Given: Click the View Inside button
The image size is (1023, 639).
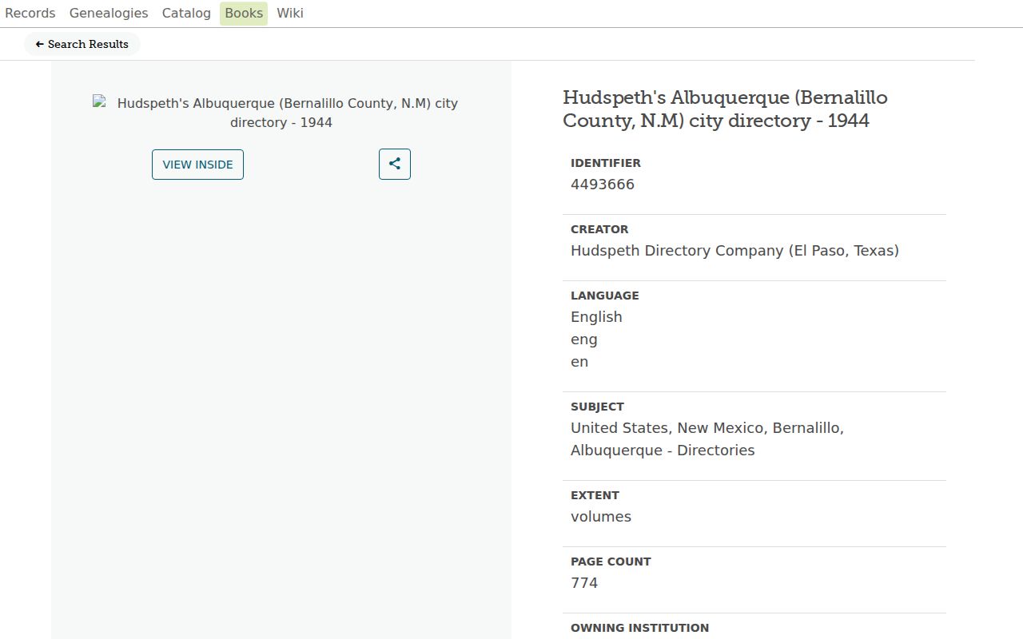Looking at the screenshot, I should [x=197, y=165].
